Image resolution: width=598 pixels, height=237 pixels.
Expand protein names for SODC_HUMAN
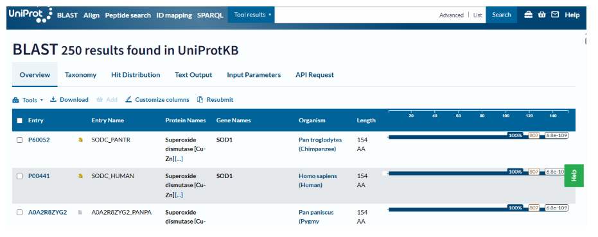179,195
